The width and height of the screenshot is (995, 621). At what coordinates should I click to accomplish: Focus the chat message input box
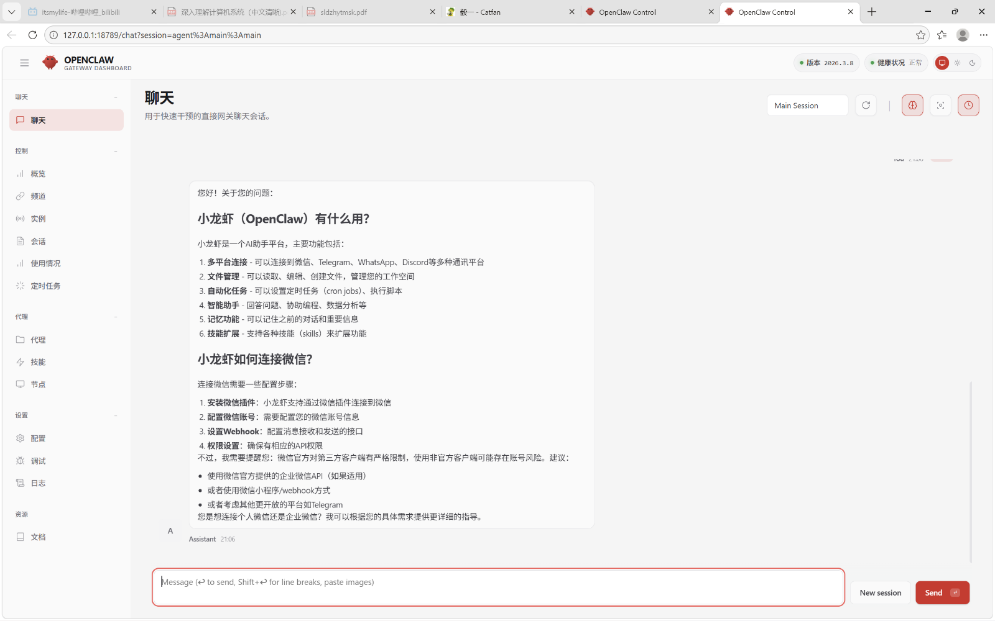coord(498,587)
